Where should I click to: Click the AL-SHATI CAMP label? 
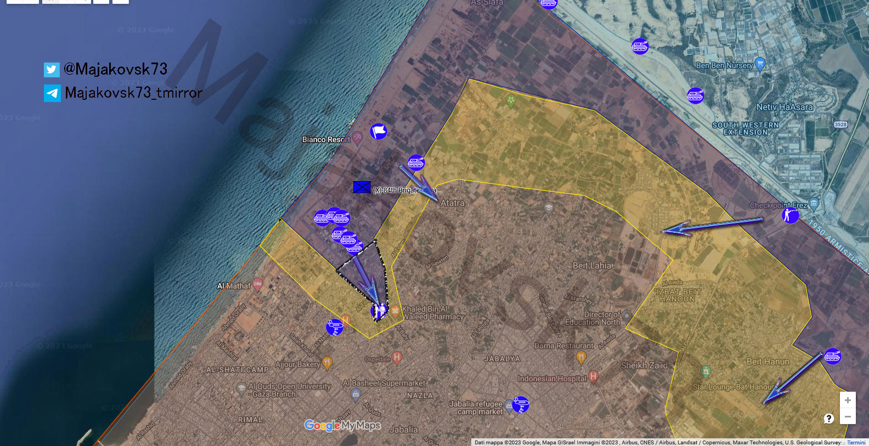pos(238,370)
